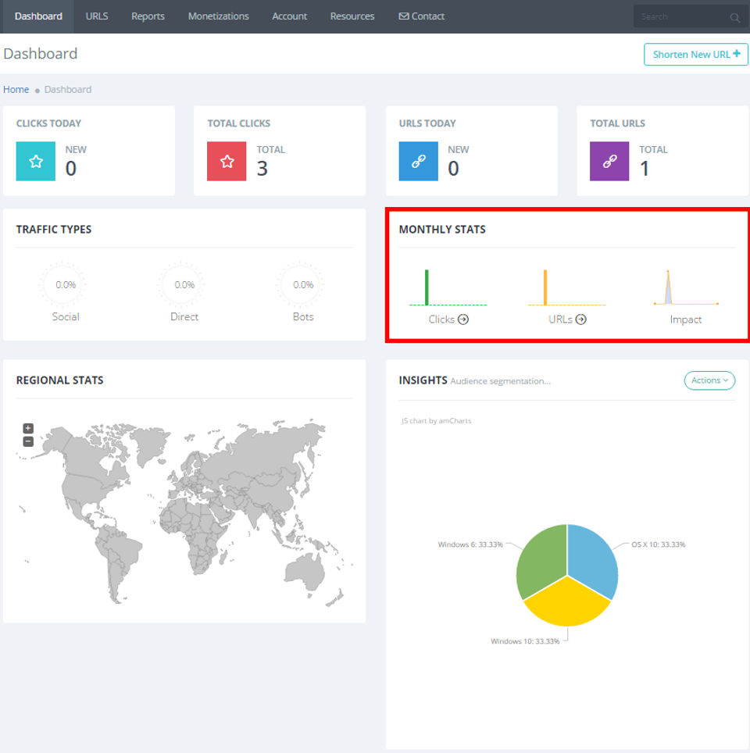
Task: Go to Reports menu
Action: click(148, 16)
